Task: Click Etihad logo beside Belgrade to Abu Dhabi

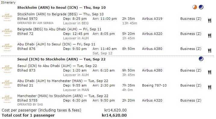Action: coord(7,32)
